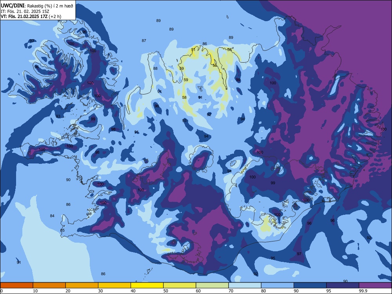The width and height of the screenshot is (392, 294).
Task: Click the purple above-99.9 legend swatch
Action: coord(375,285)
